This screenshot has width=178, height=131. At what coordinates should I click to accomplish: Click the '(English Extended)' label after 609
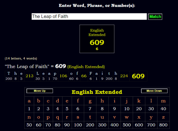[86, 67]
